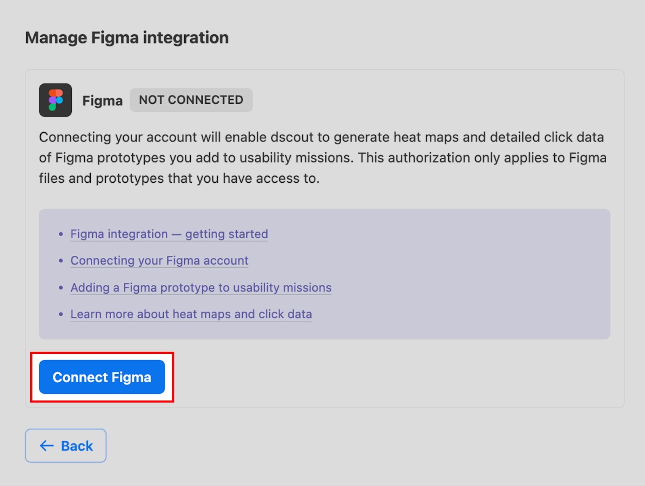Click the Figma logo icon
The height and width of the screenshot is (486, 645).
point(56,100)
